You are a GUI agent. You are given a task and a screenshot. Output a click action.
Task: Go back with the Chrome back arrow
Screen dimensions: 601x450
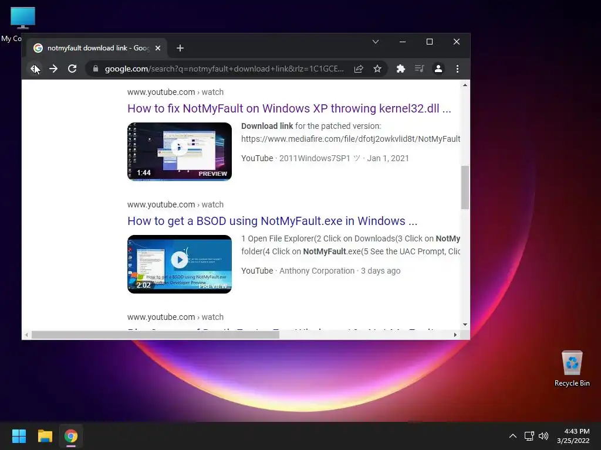(x=35, y=69)
